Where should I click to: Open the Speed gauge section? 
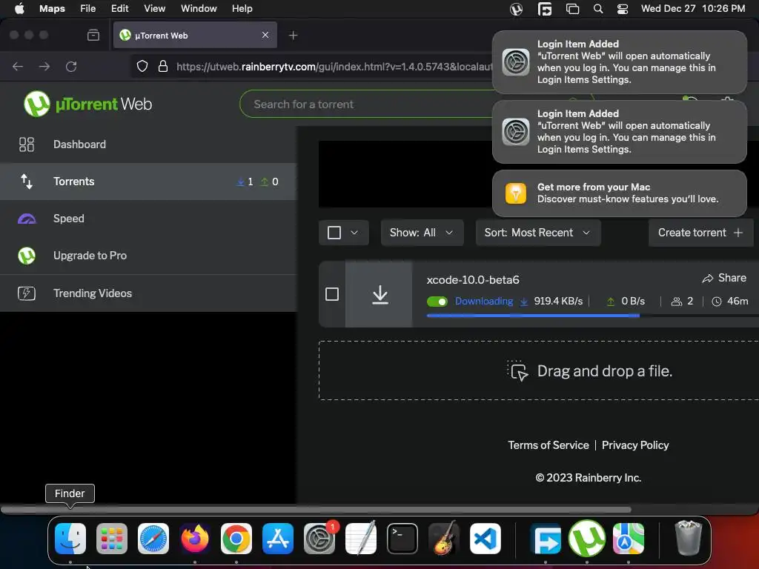[x=148, y=219]
